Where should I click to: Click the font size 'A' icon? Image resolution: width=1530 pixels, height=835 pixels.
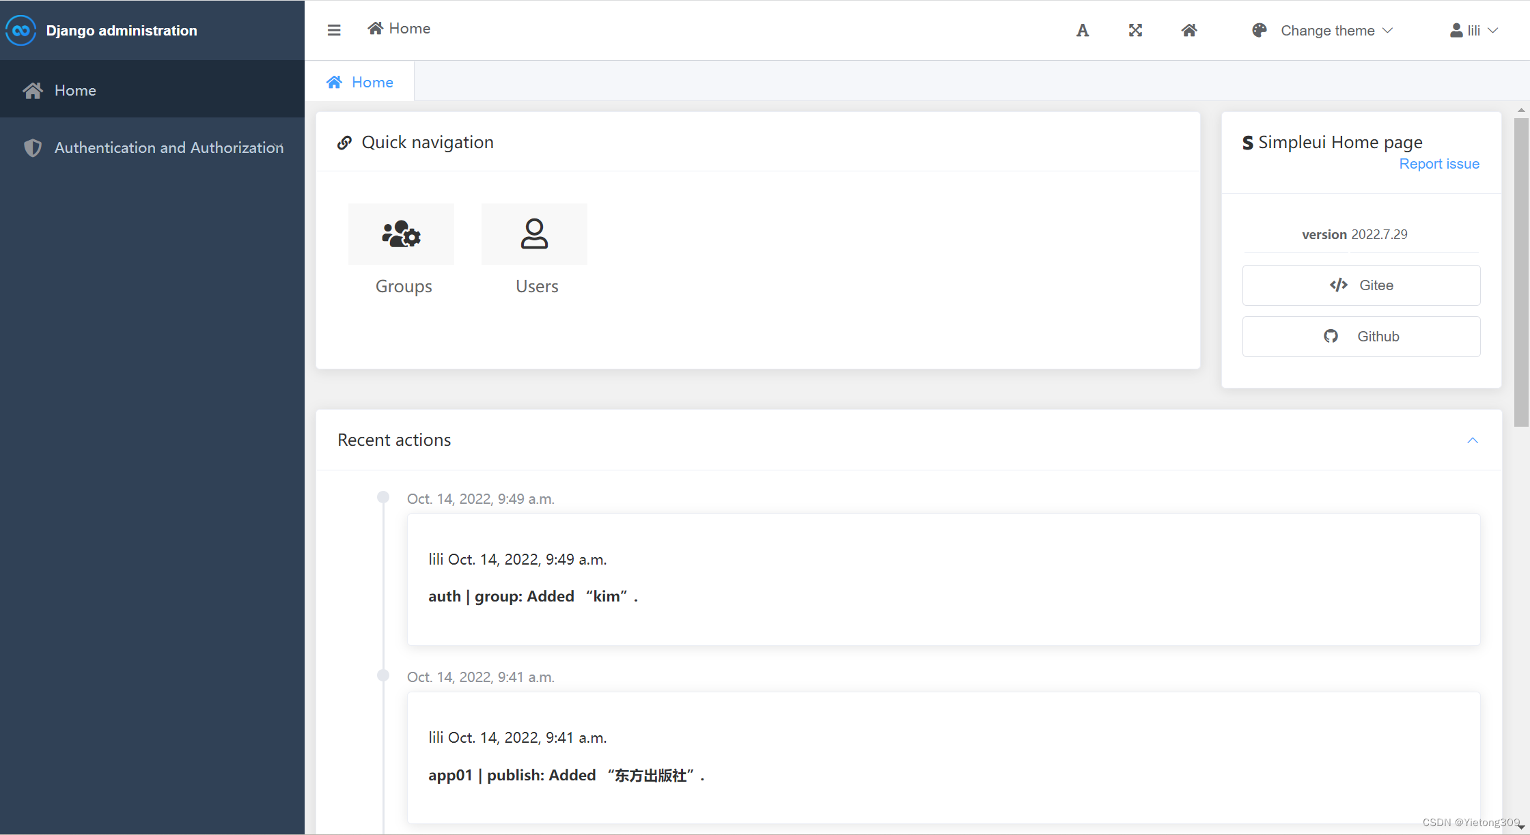coord(1083,31)
